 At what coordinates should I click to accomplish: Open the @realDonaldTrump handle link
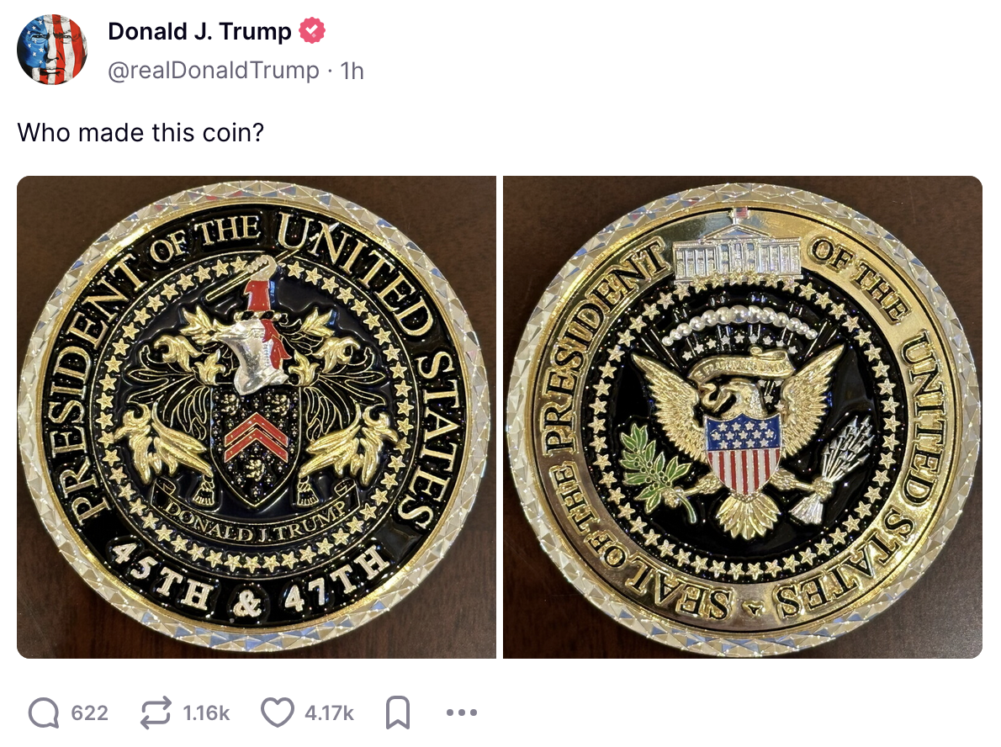(x=213, y=70)
